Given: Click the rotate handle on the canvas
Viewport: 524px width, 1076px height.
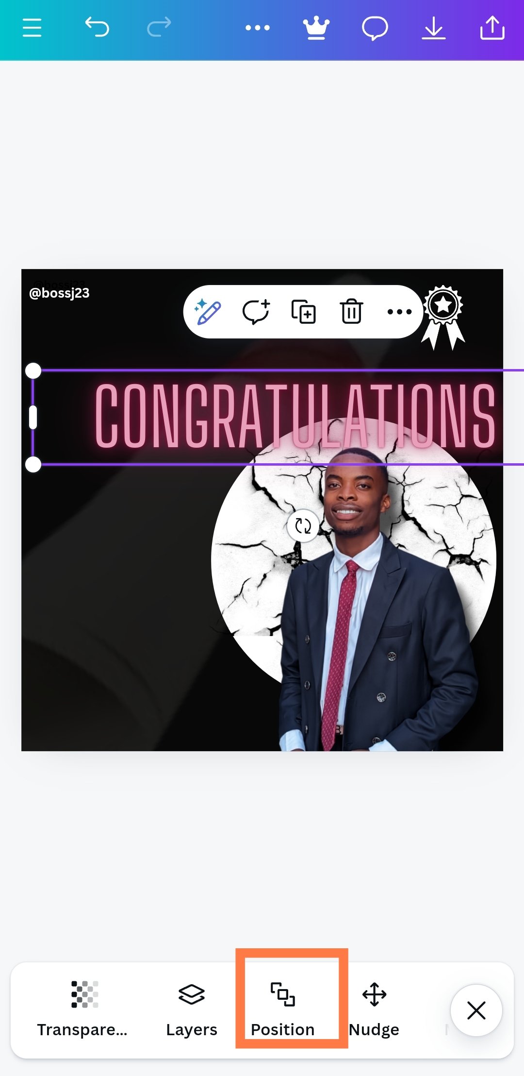Looking at the screenshot, I should (303, 525).
